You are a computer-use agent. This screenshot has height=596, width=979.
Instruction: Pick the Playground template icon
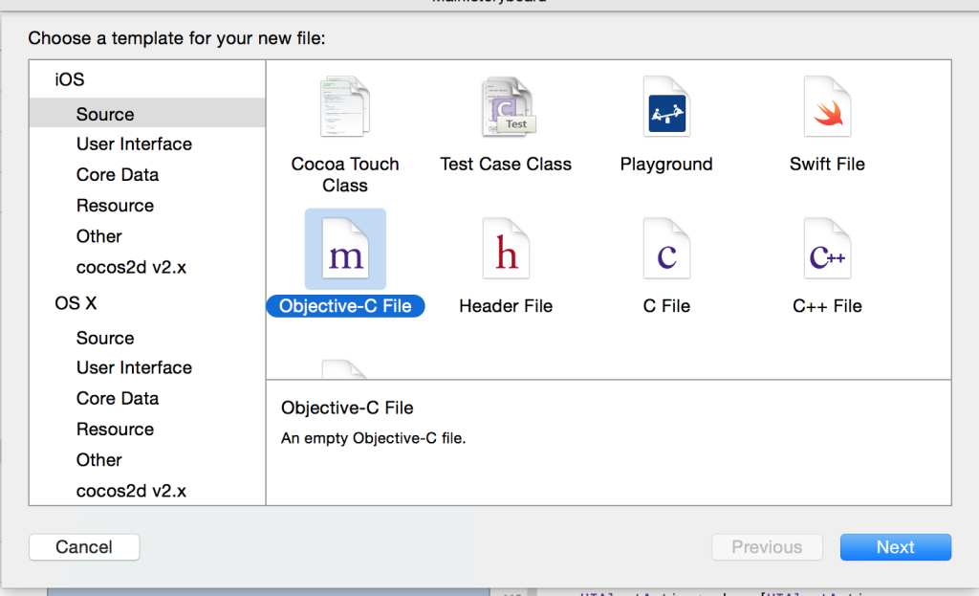click(x=666, y=106)
